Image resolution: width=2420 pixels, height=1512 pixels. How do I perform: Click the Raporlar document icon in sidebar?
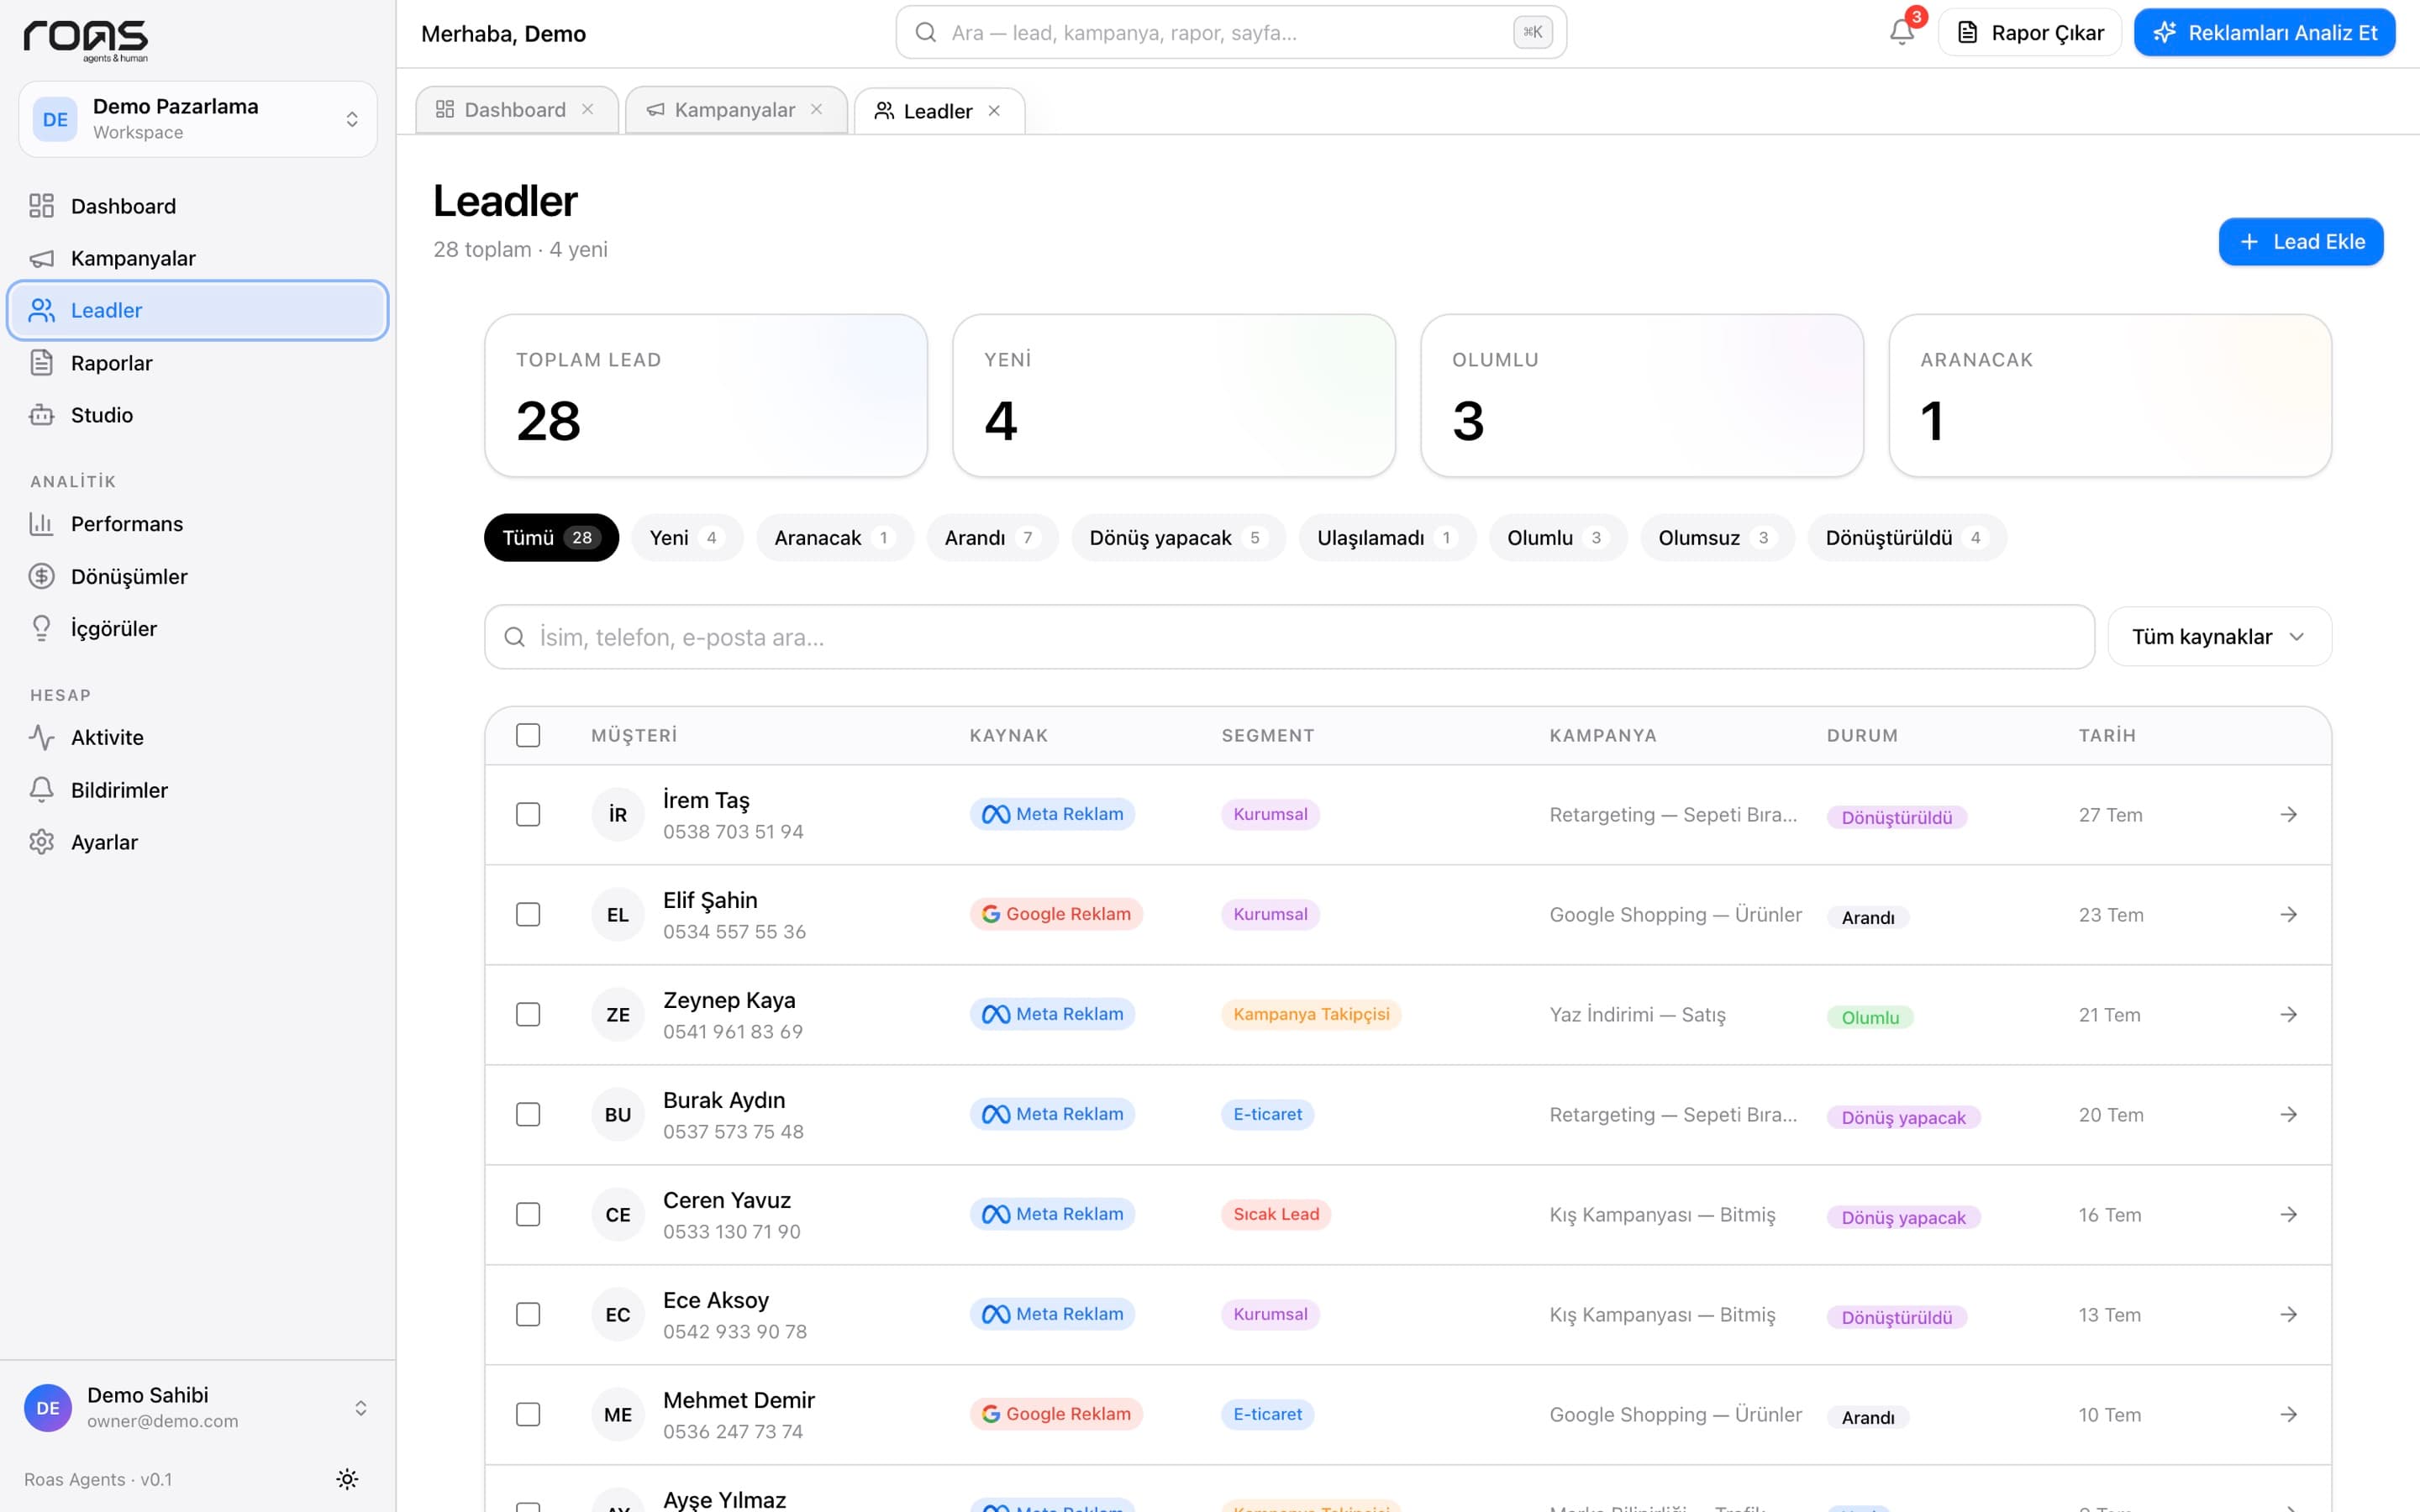pos(41,363)
